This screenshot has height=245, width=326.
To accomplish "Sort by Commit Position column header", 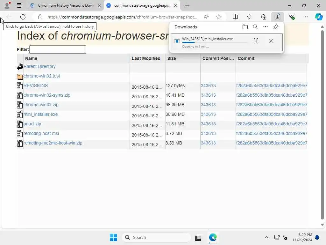I will (218, 59).
